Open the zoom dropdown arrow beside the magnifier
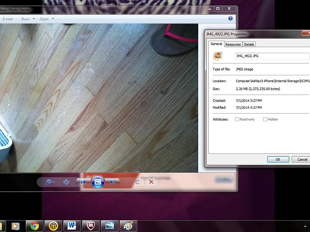 54,182
